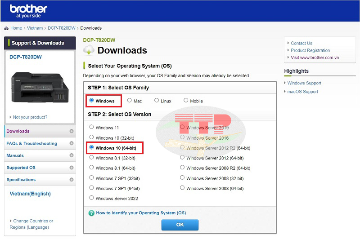Click the DCP-T820DW model name in sidebar
The width and height of the screenshot is (360, 239).
pyautogui.click(x=26, y=57)
